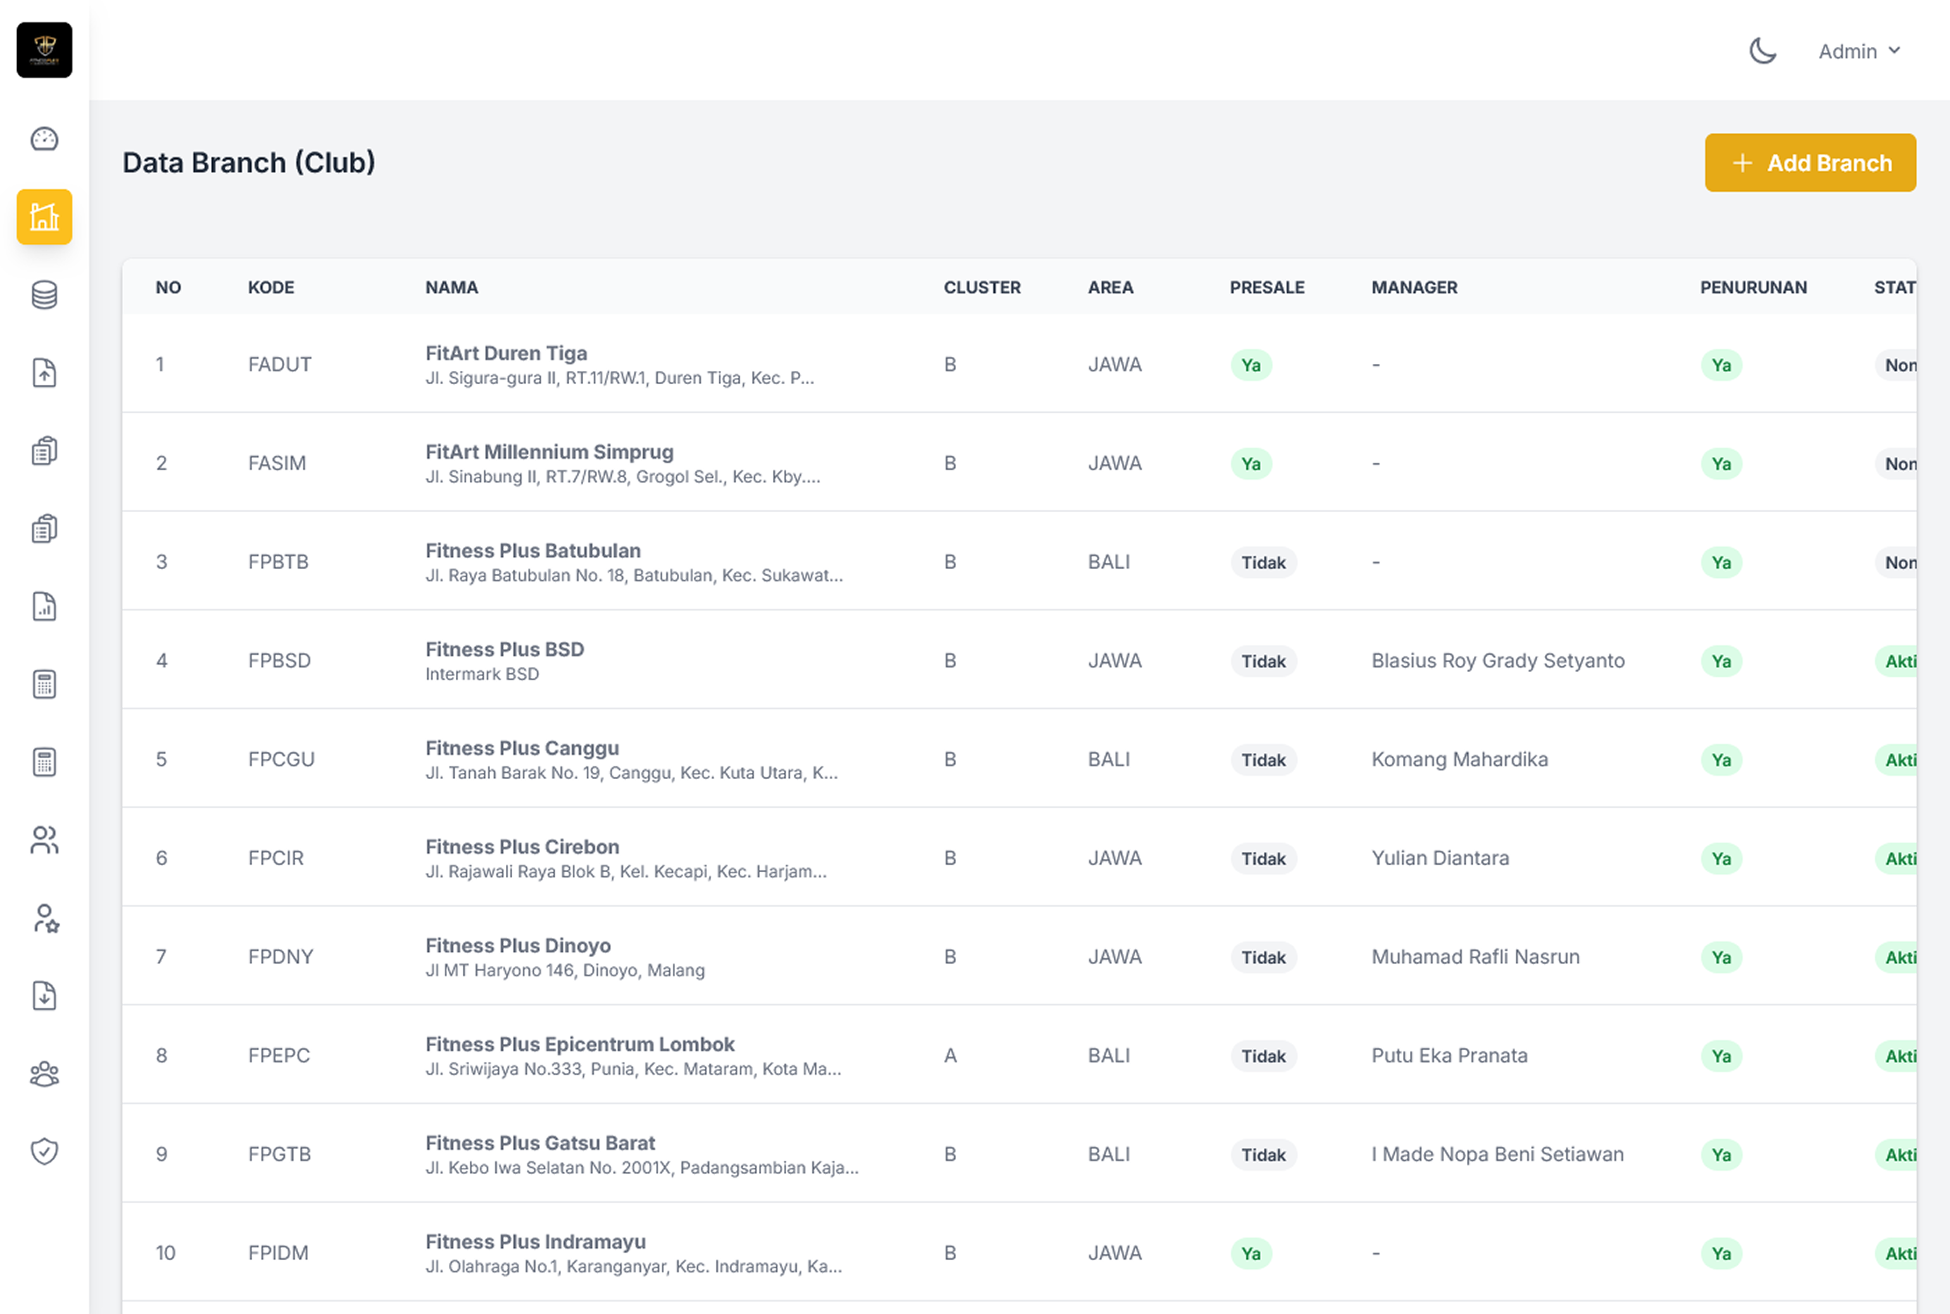1950x1314 pixels.
Task: Select Fitness Plus Dinoyo branch name
Action: coord(518,946)
